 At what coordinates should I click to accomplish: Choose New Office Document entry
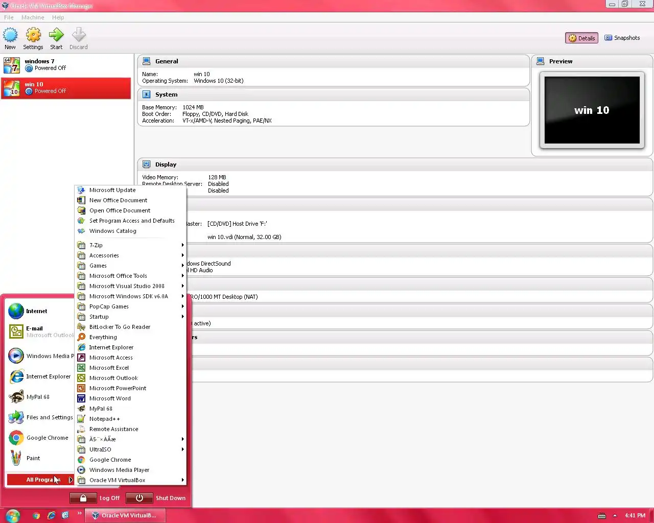130,200
